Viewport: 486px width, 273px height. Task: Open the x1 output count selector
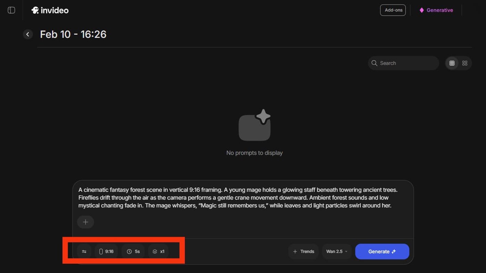(158, 251)
